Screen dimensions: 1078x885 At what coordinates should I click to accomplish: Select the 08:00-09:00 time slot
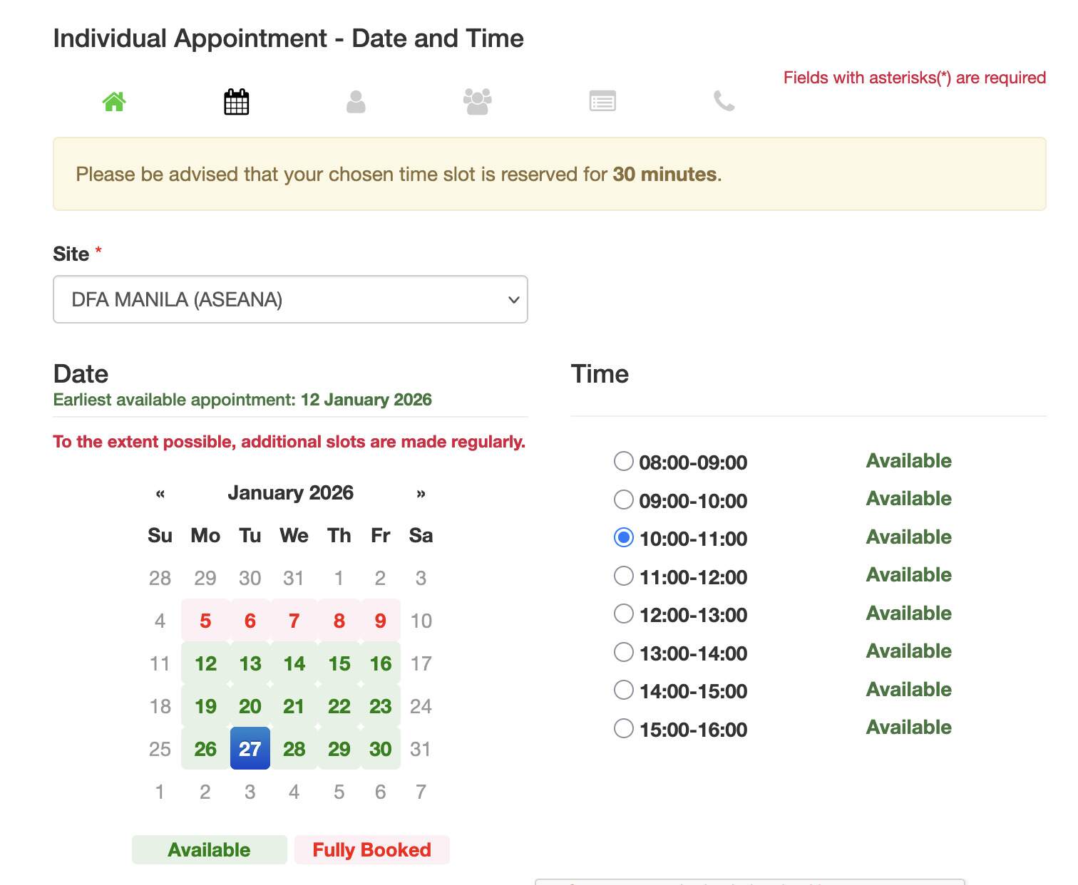624,462
